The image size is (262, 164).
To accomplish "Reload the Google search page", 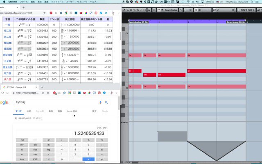I will [2, 93].
